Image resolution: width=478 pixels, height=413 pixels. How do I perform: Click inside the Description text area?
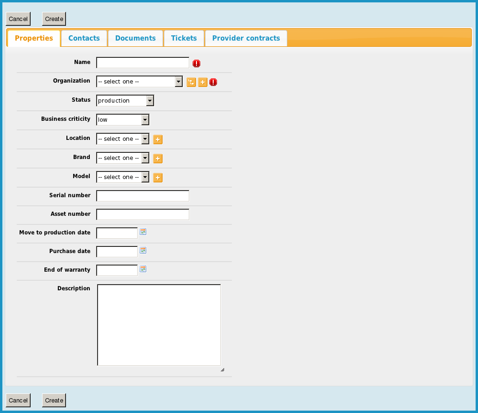(x=159, y=325)
